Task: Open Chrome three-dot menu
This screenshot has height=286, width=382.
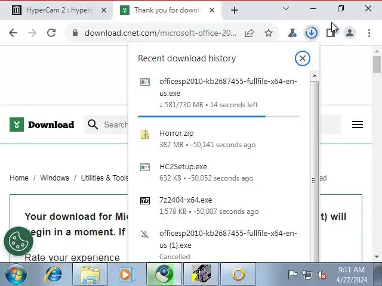Action: tap(369, 33)
